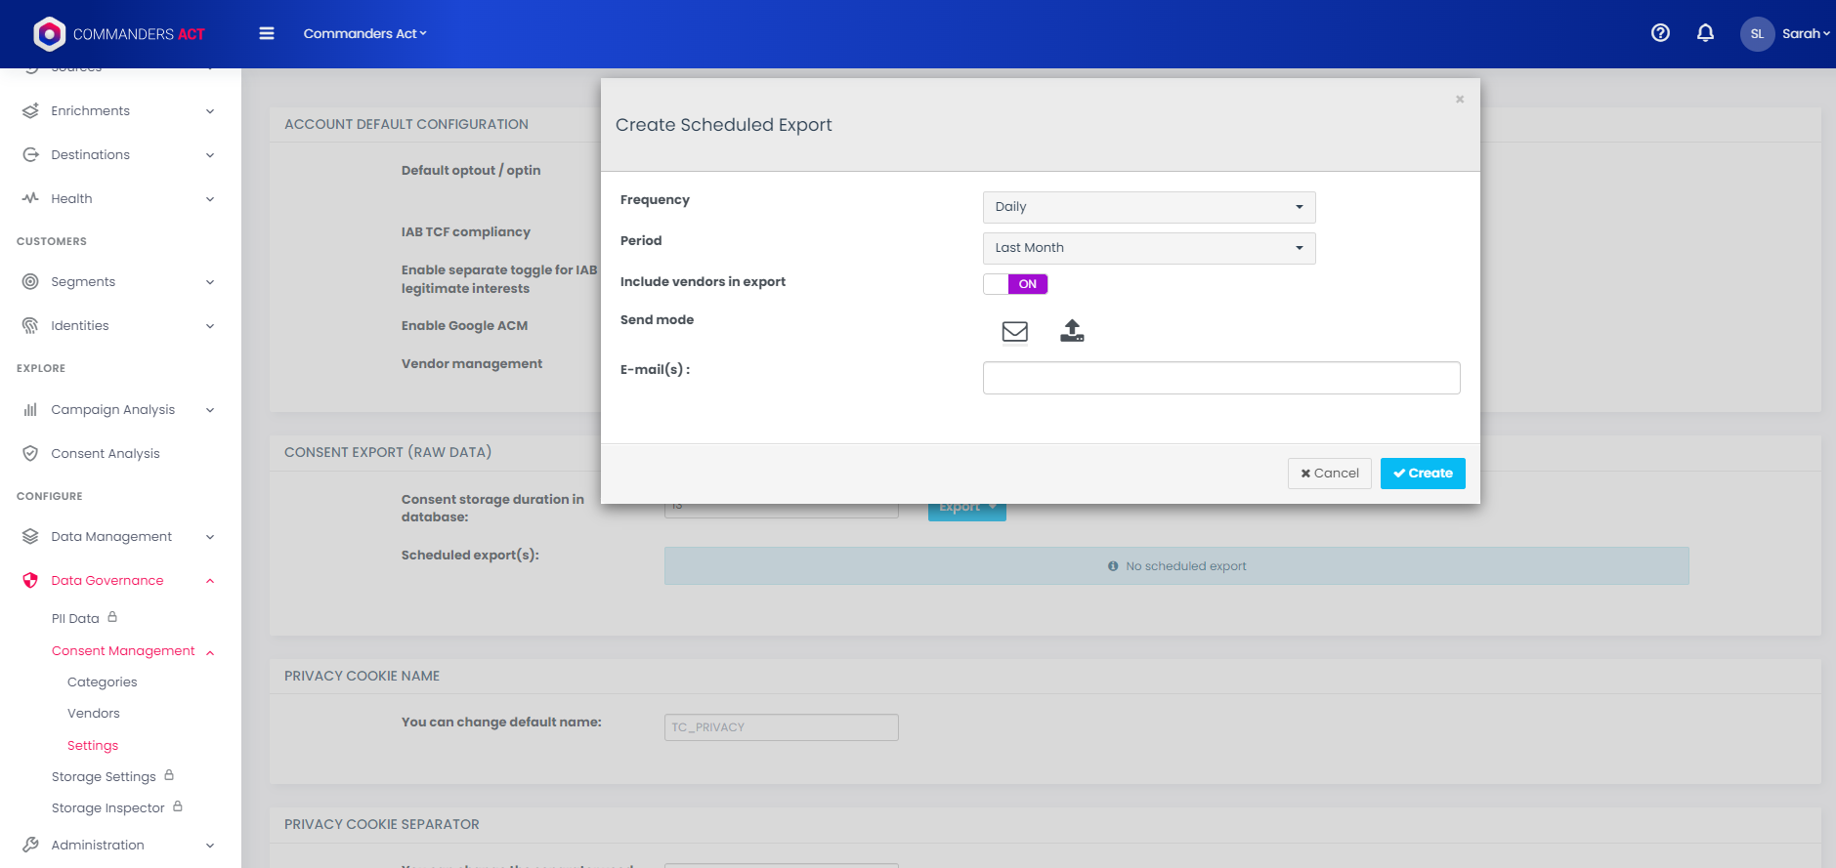Open the Period dropdown set to Last Month
This screenshot has height=868, width=1836.
point(1148,248)
